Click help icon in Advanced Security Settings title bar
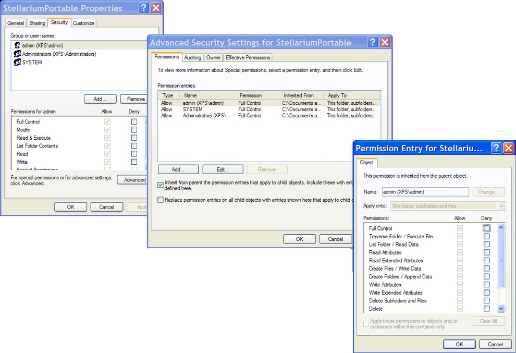Viewport: 516px width, 353px height. (372, 42)
